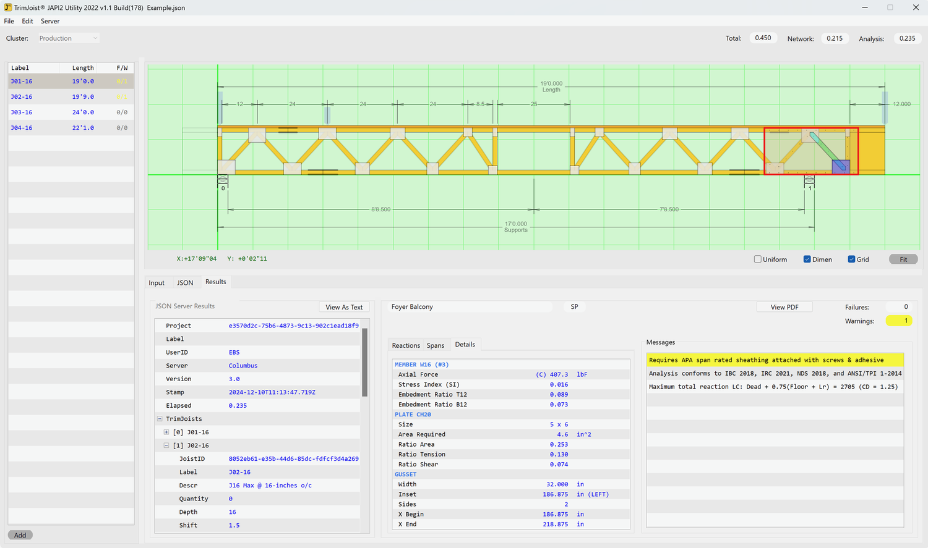
Task: Collapse the J02-16 tree node
Action: 166,445
